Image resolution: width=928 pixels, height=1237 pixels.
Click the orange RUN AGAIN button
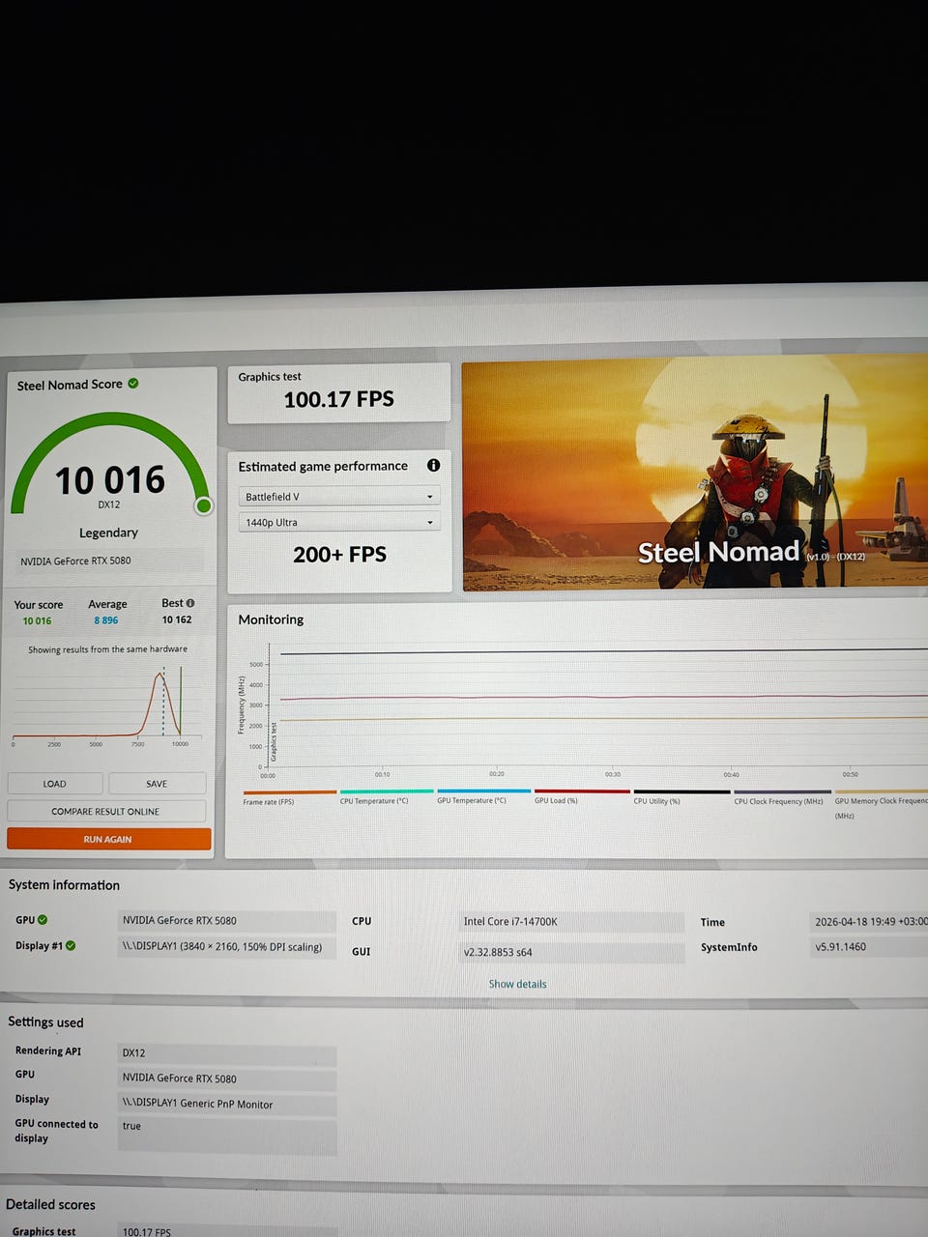click(108, 839)
